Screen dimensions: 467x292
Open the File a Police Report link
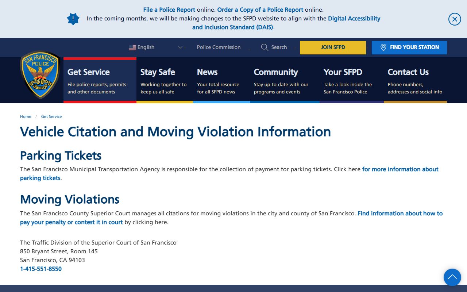pos(169,10)
